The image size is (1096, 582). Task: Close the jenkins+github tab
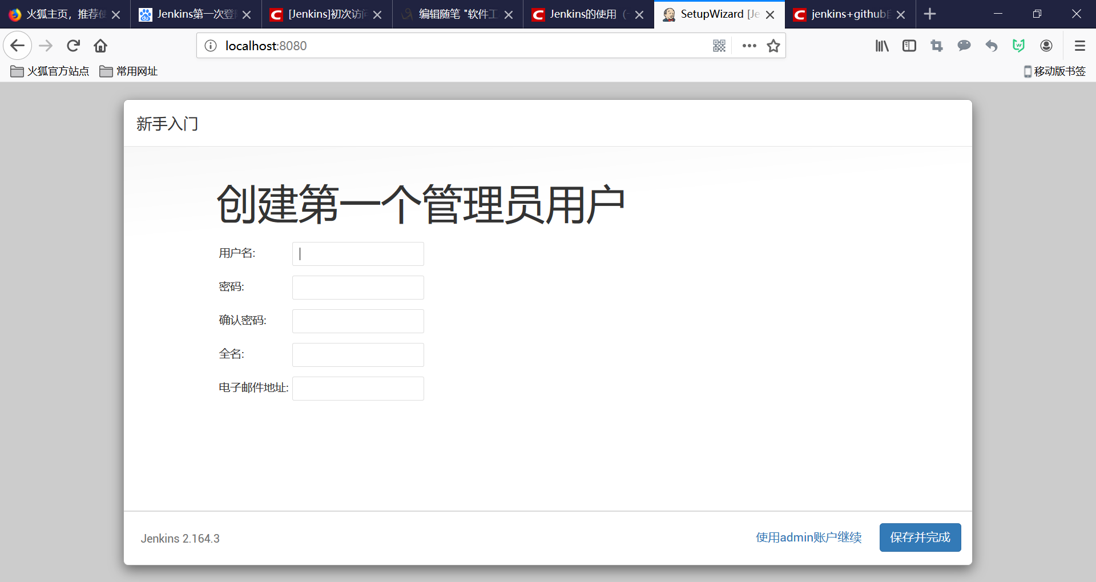901,15
